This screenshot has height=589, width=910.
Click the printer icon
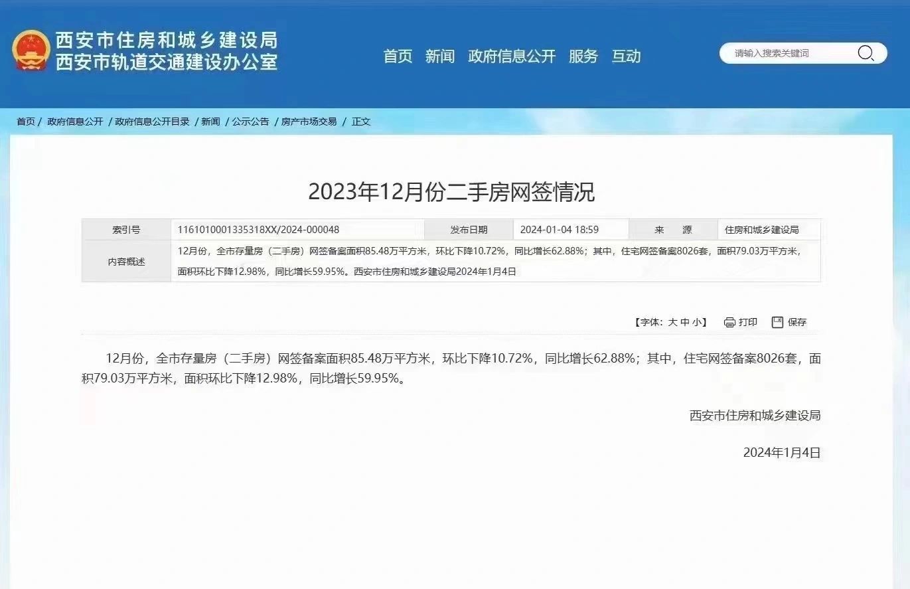[729, 322]
